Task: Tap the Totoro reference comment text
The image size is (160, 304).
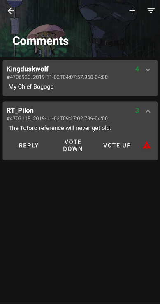Action: click(x=60, y=128)
